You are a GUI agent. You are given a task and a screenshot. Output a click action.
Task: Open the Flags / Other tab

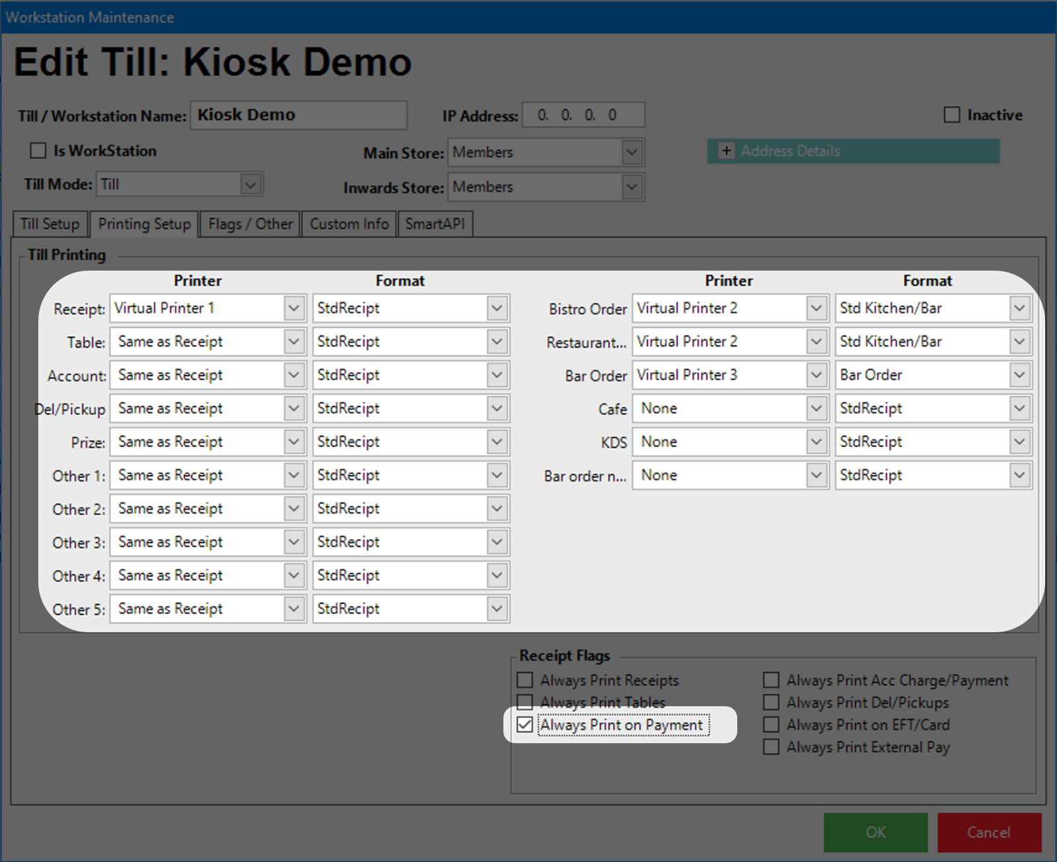[x=250, y=224]
